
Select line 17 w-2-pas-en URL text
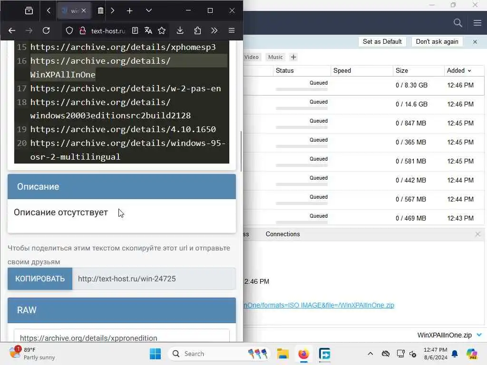pos(126,88)
